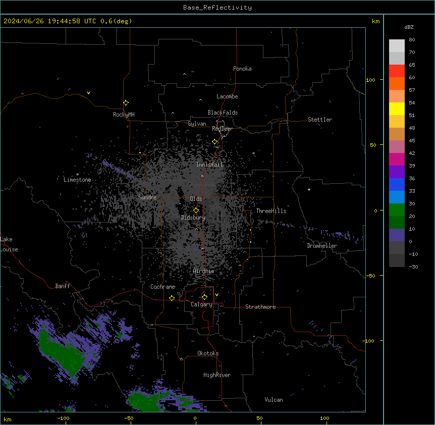435x425 pixels.
Task: Select the Blackfalds label
Action: click(223, 113)
